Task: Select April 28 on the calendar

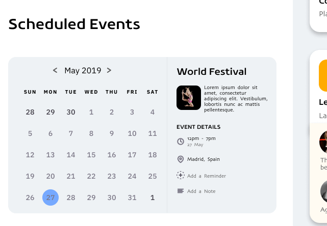Action: tap(30, 112)
